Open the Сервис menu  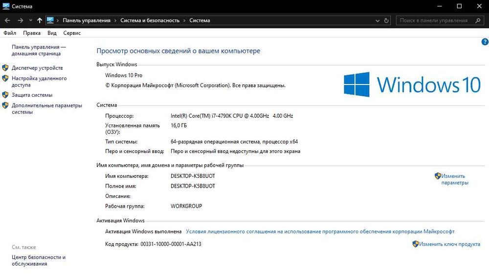(x=72, y=33)
